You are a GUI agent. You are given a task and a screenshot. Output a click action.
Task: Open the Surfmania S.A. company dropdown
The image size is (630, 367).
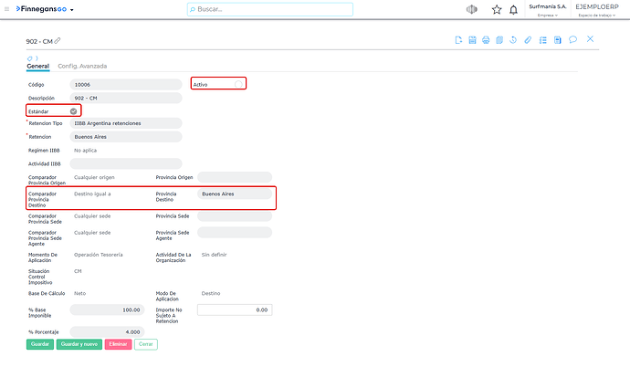pos(548,10)
